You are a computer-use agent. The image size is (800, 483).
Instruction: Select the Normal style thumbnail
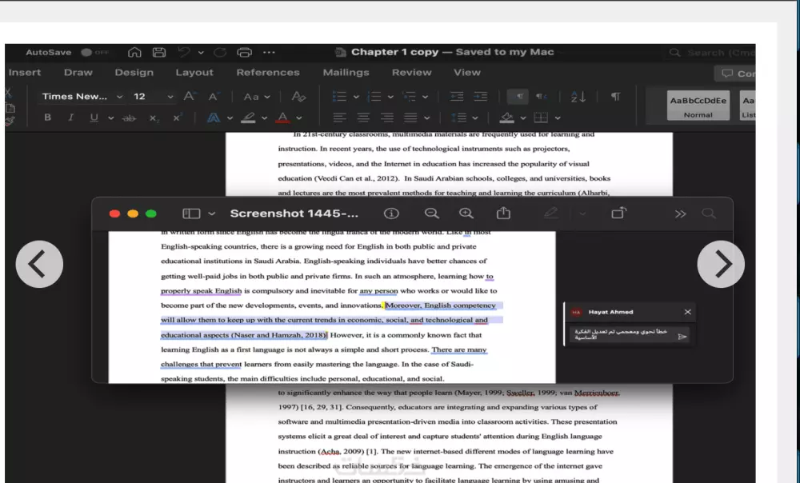click(698, 106)
